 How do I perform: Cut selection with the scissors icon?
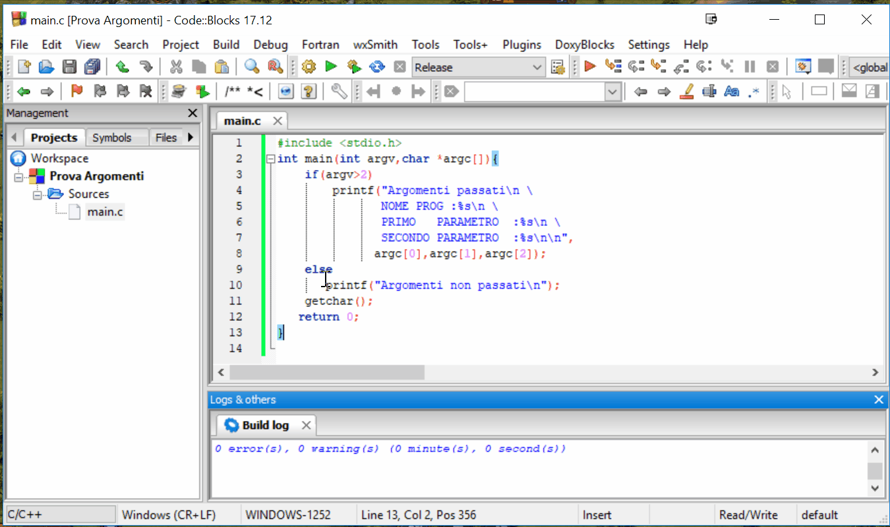point(176,67)
